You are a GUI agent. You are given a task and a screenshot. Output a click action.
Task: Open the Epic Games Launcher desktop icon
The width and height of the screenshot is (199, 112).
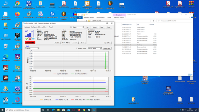tap(17, 37)
